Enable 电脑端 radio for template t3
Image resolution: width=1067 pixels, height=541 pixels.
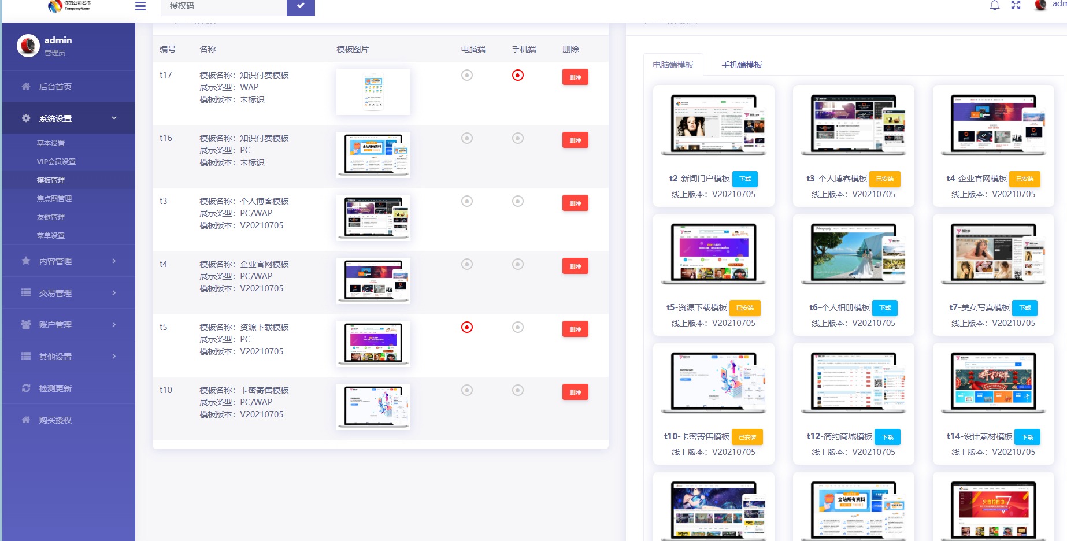point(466,201)
